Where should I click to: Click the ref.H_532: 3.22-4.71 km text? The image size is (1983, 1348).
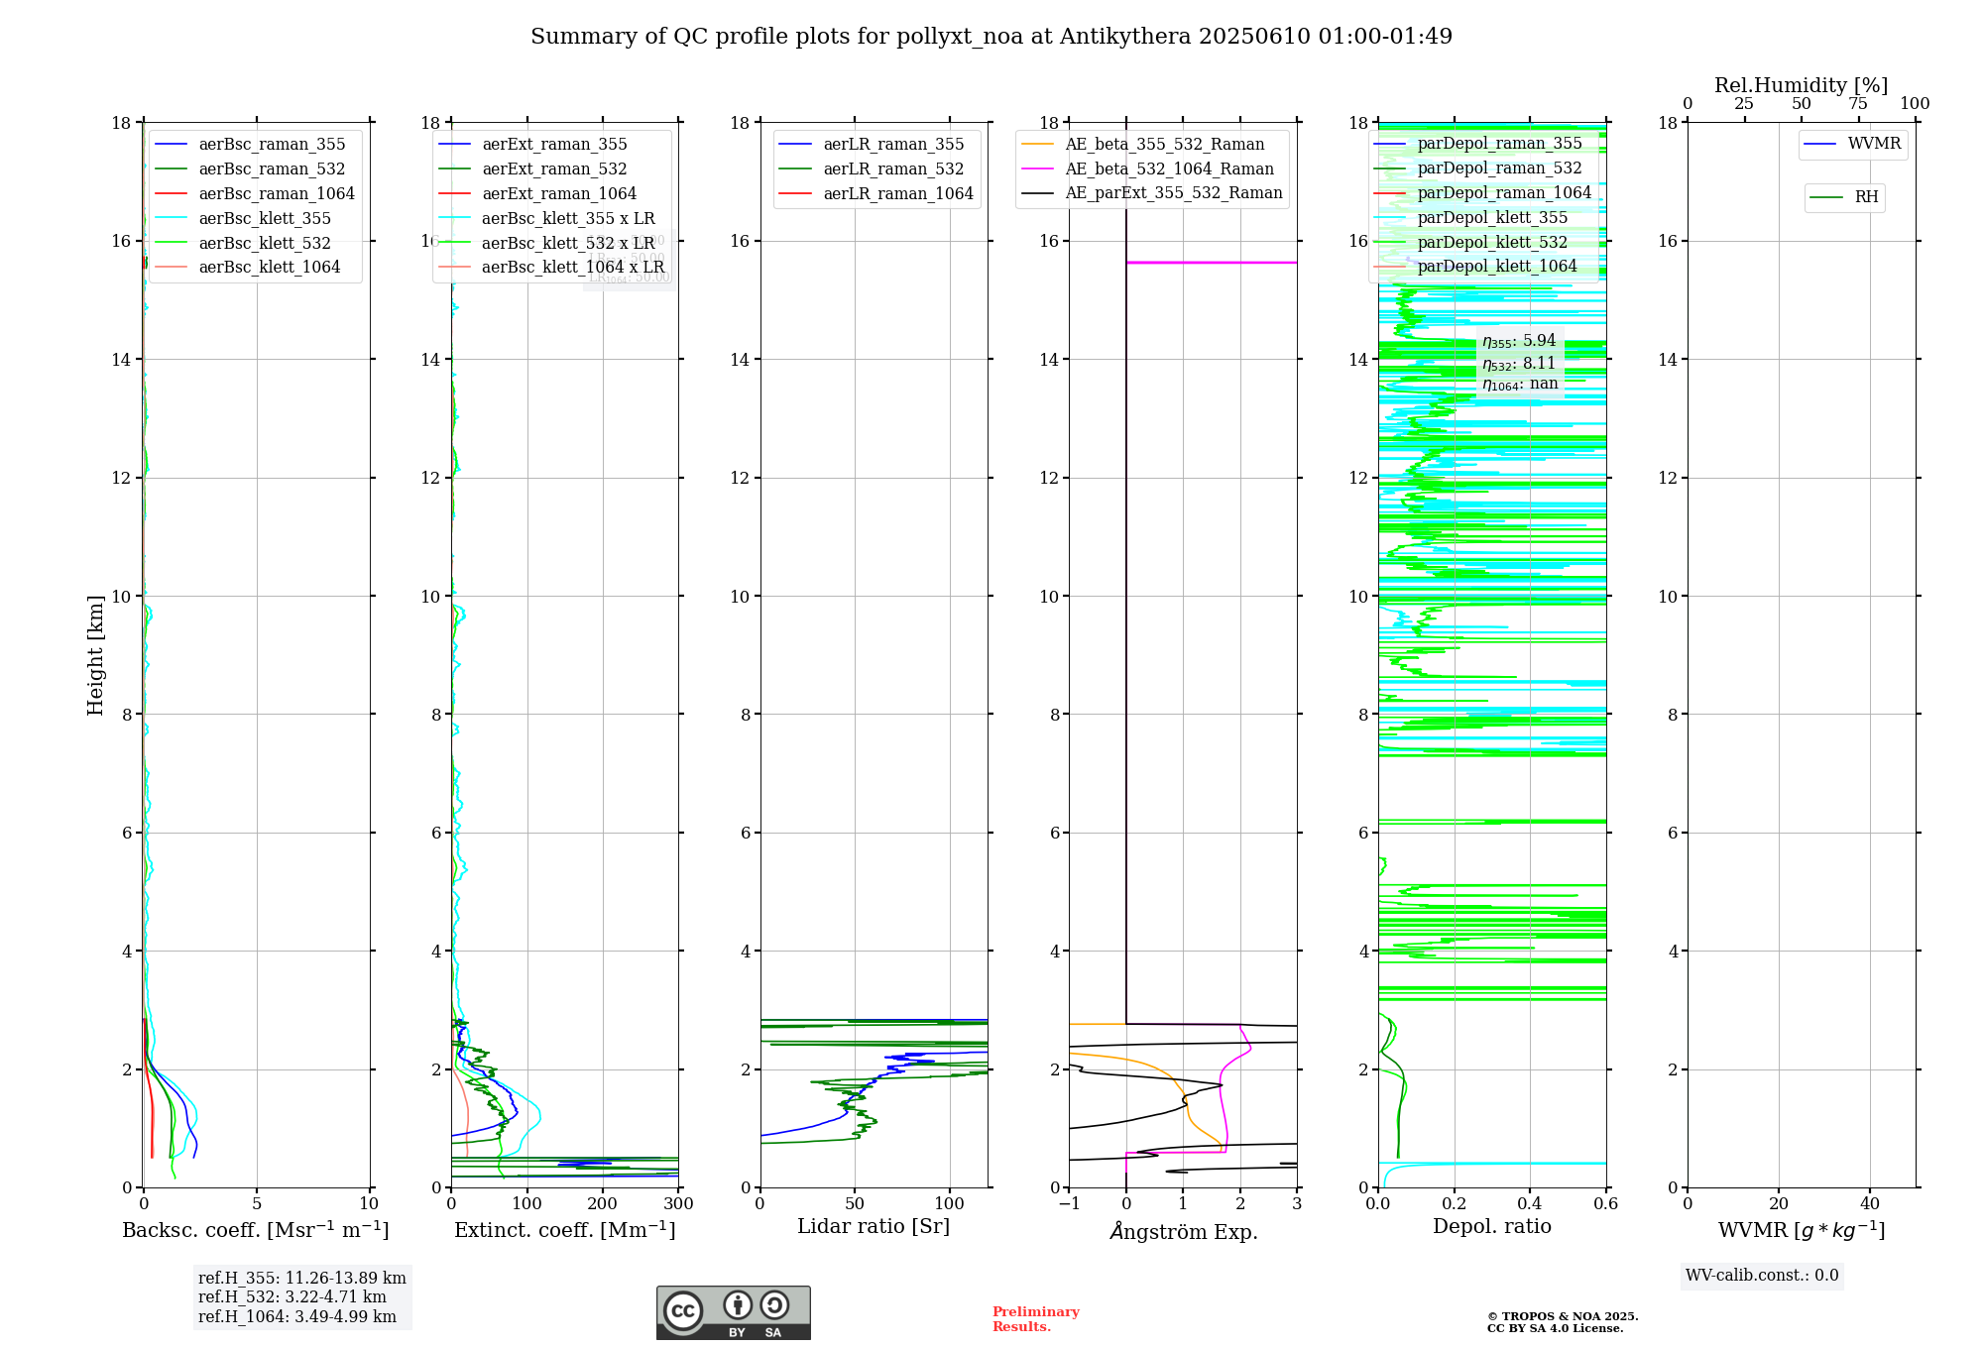(x=292, y=1297)
